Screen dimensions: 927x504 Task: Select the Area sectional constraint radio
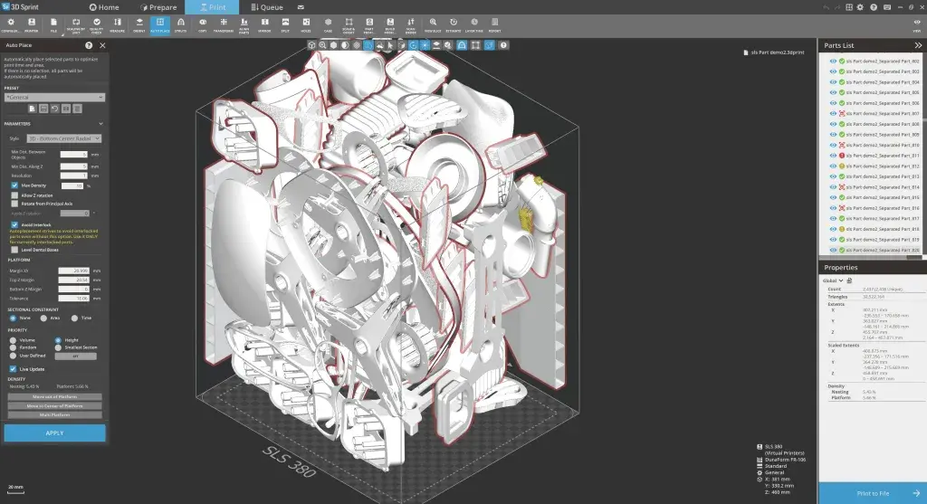coord(43,318)
